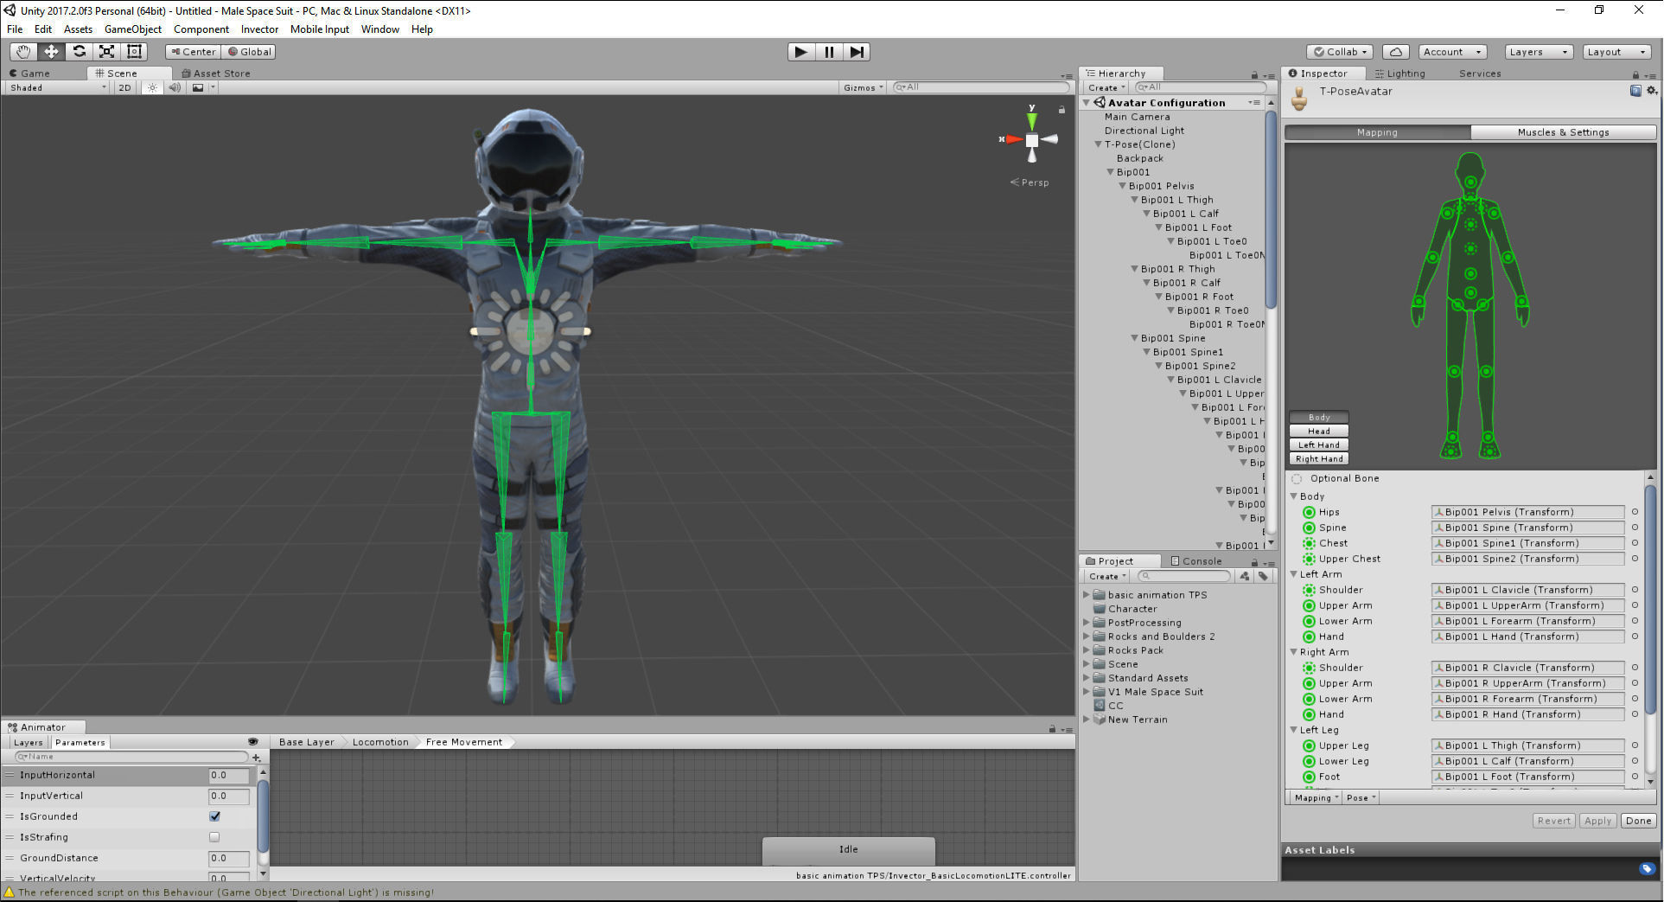Select the Move tool
1664x902 pixels.
[51, 52]
